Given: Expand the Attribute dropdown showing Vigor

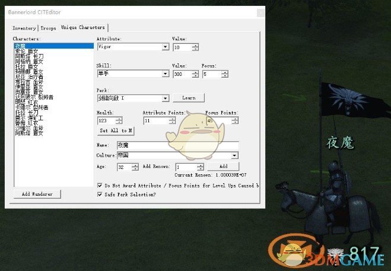Looking at the screenshot, I should (x=165, y=47).
